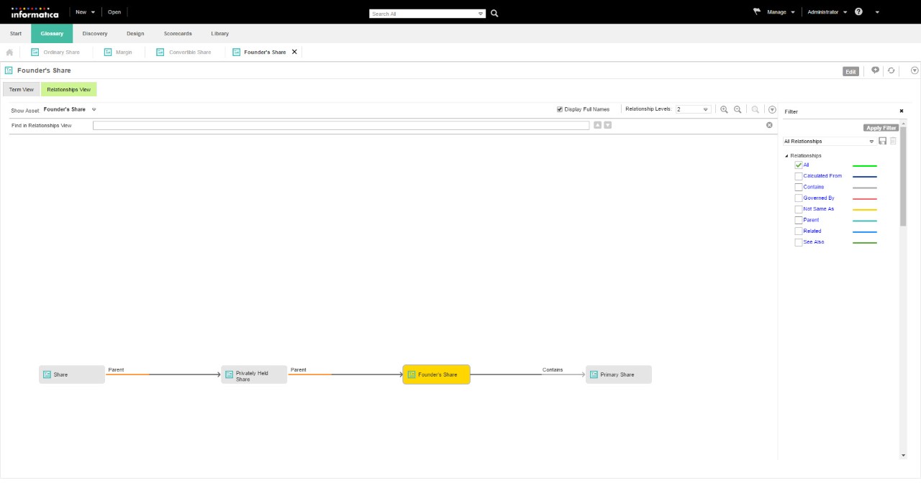Enable the Governed By relationship checkbox
Image resolution: width=921 pixels, height=488 pixels.
point(798,198)
